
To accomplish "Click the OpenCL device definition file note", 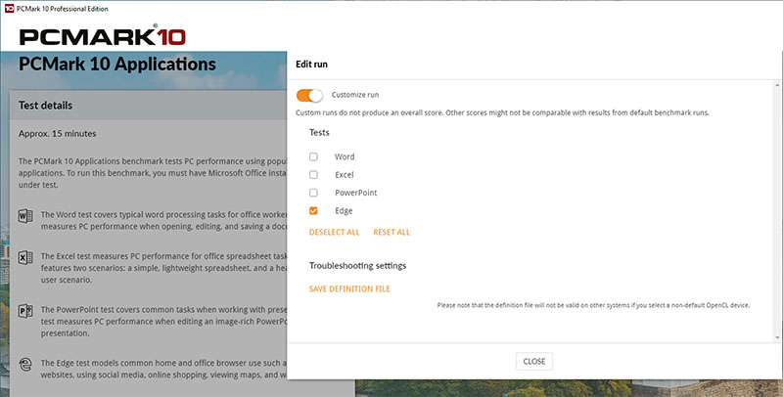I will (x=593, y=305).
